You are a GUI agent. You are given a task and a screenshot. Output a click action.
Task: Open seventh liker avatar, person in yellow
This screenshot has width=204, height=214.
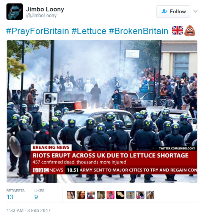[130, 195]
